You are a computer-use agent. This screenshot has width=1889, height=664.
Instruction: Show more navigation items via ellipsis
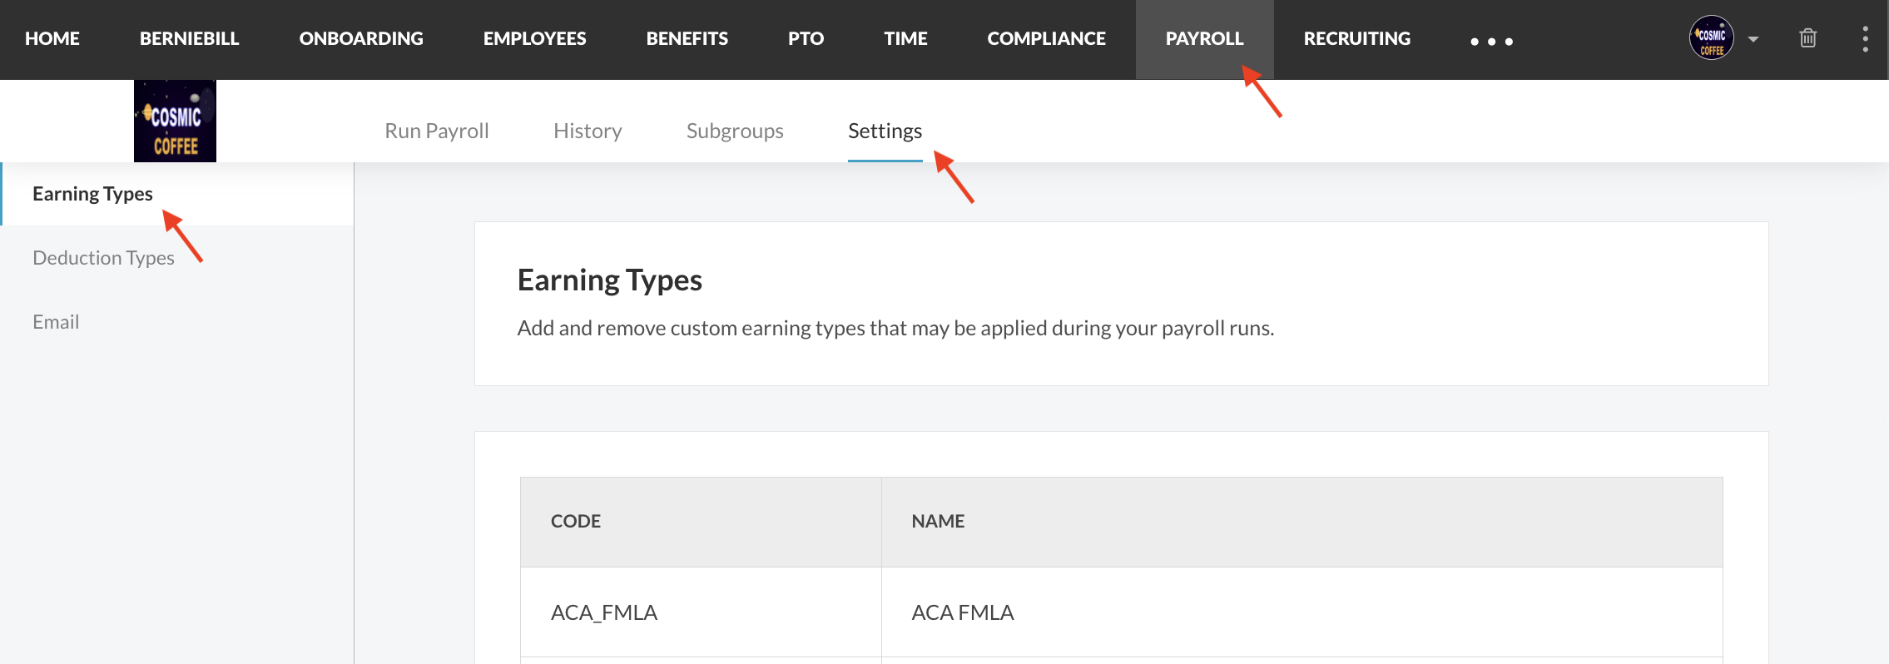pyautogui.click(x=1491, y=41)
